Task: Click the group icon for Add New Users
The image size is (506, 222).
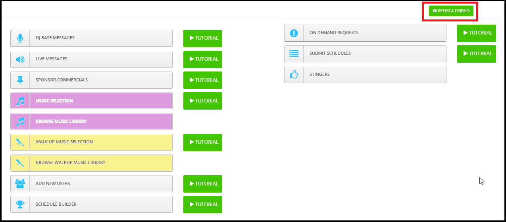Action: coord(20,183)
